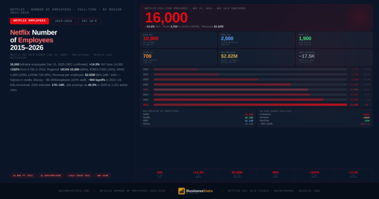Image resolution: width=379 pixels, height=199 pixels.
Task: Click the Netflix Number of Employees heading
Action: click(x=34, y=40)
